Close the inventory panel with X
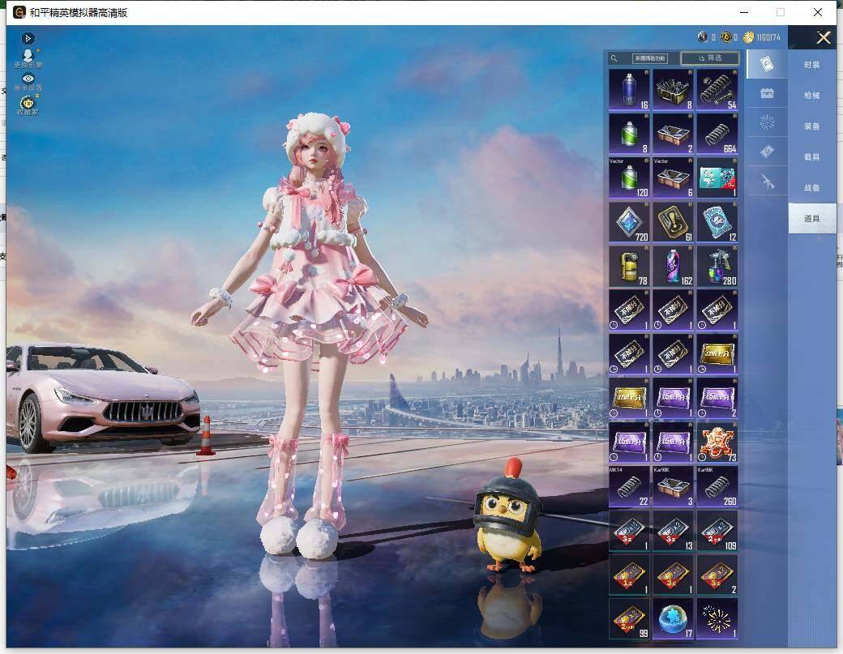This screenshot has width=843, height=654. (x=824, y=37)
